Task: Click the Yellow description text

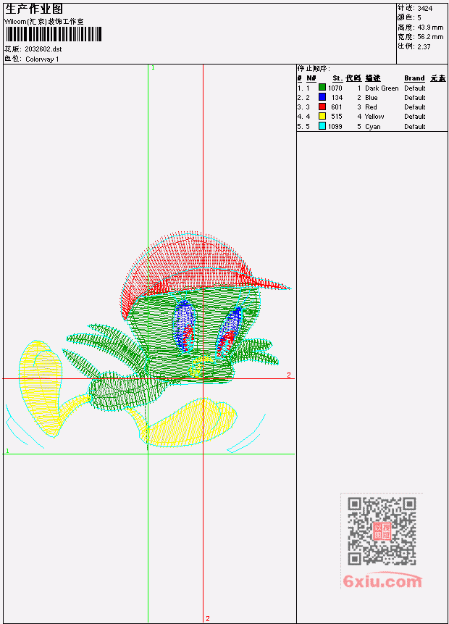Action: tap(374, 117)
